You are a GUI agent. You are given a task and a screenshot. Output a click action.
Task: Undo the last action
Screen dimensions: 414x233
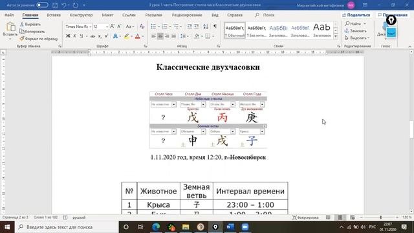(x=63, y=5)
